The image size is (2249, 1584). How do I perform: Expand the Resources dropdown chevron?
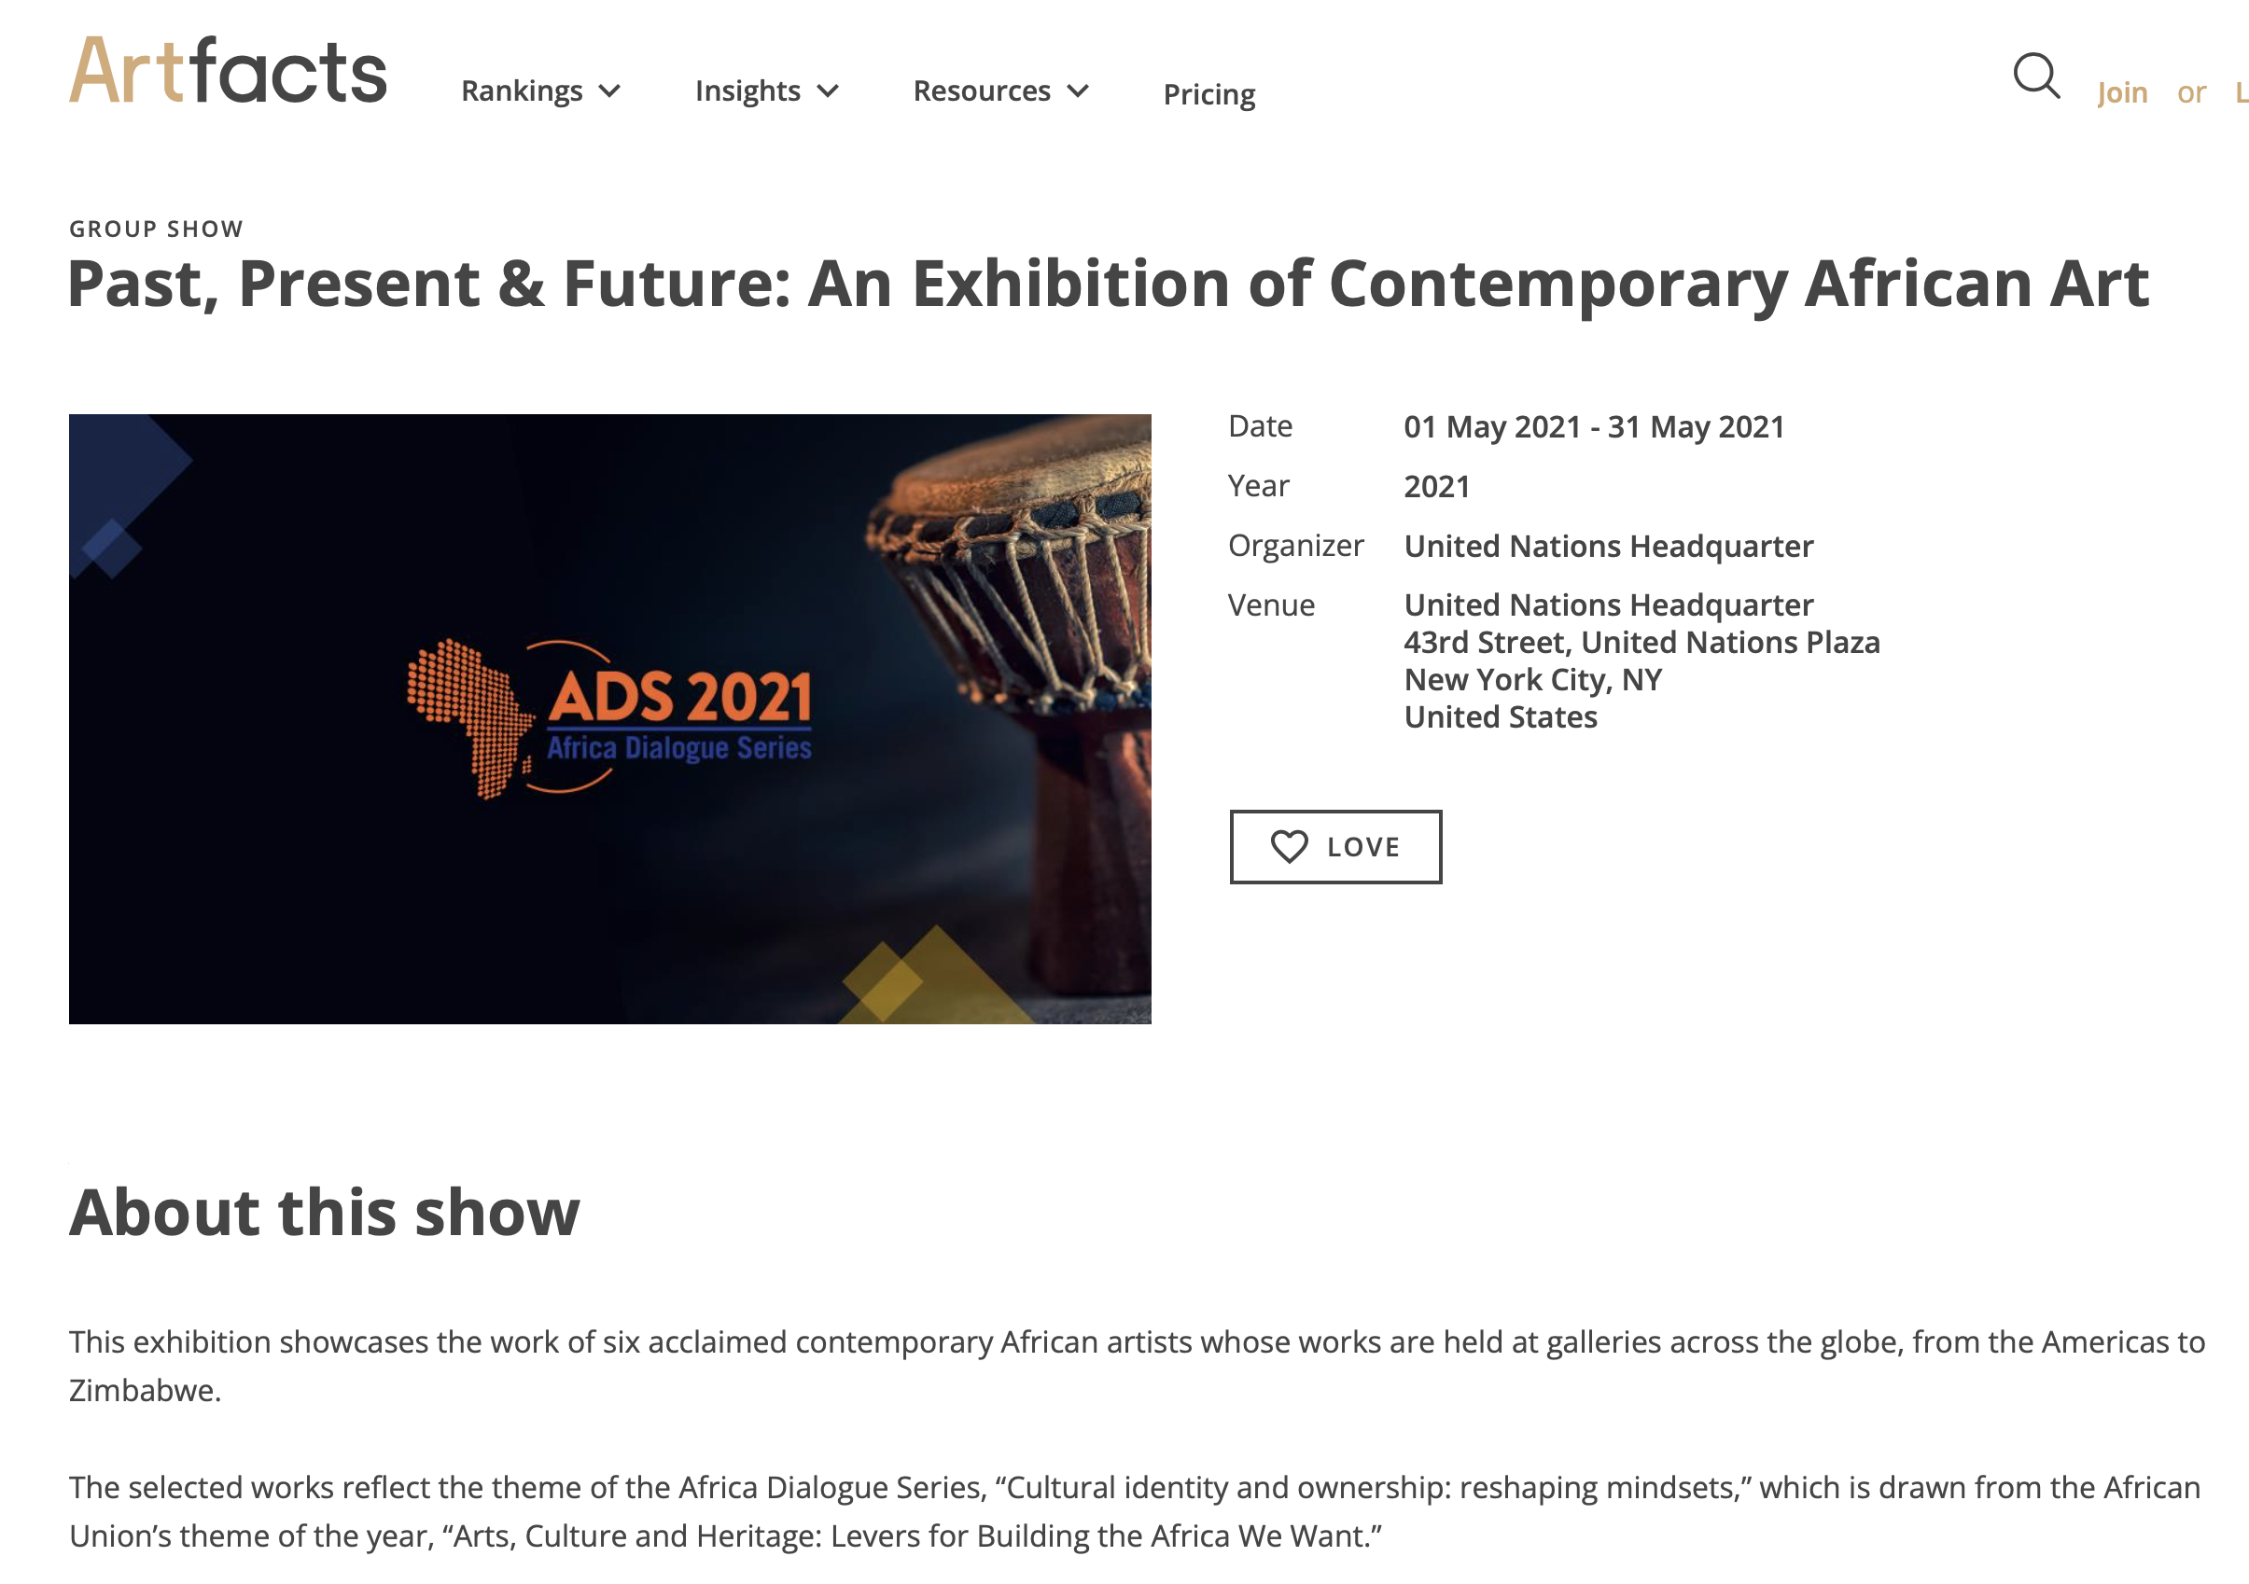click(x=1078, y=91)
